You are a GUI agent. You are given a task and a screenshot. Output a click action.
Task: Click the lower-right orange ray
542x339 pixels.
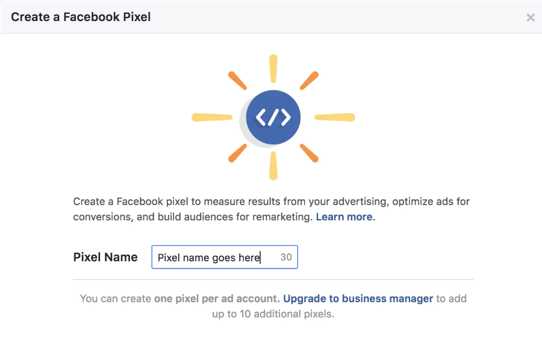(x=309, y=153)
